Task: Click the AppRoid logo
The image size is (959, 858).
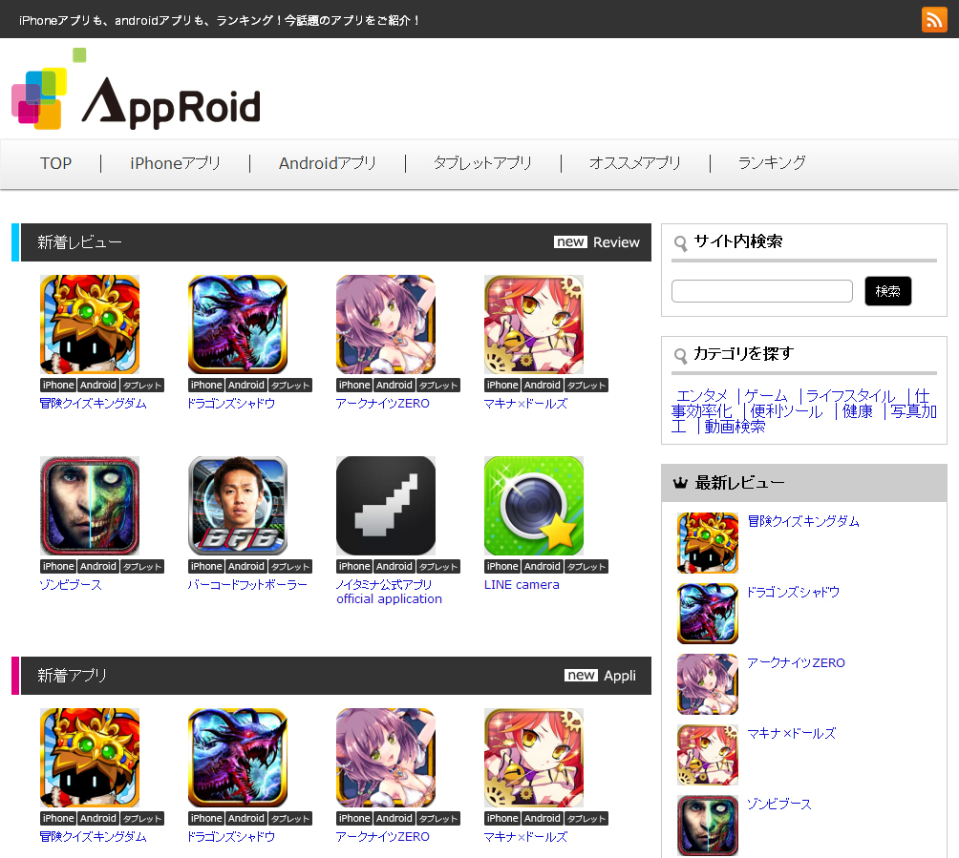Action: (x=136, y=89)
